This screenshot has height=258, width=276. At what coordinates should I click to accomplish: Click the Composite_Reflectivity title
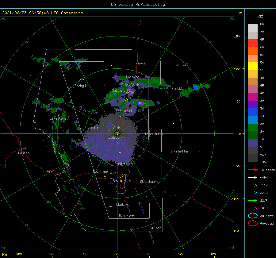138,5
